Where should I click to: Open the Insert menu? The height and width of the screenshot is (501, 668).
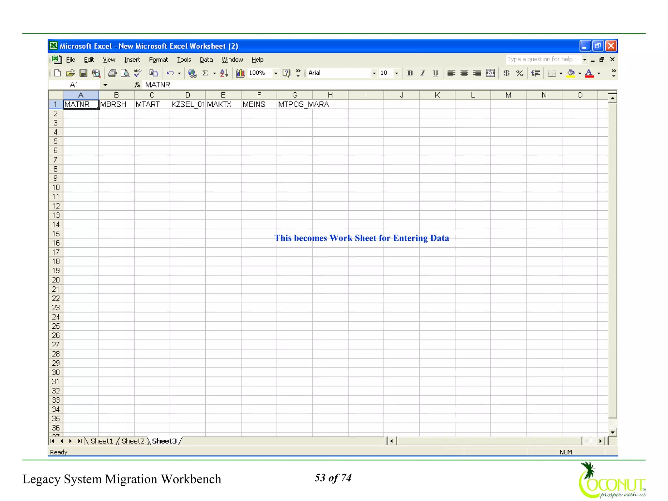132,60
